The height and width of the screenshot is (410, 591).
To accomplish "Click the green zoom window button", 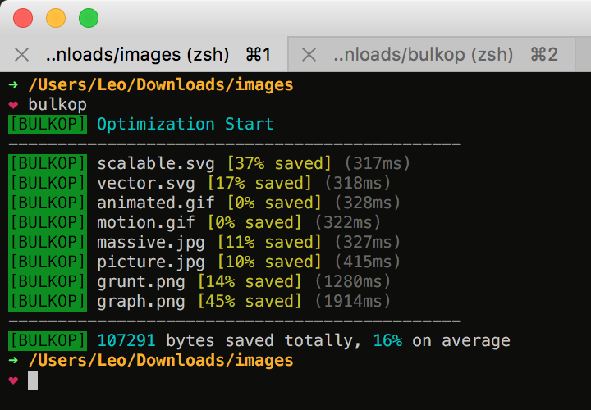I will (x=89, y=18).
